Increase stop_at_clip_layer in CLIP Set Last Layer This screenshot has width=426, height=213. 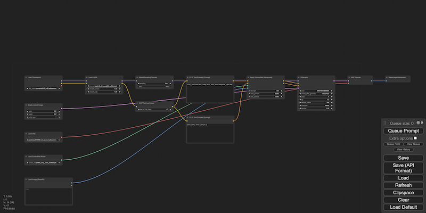(170, 109)
